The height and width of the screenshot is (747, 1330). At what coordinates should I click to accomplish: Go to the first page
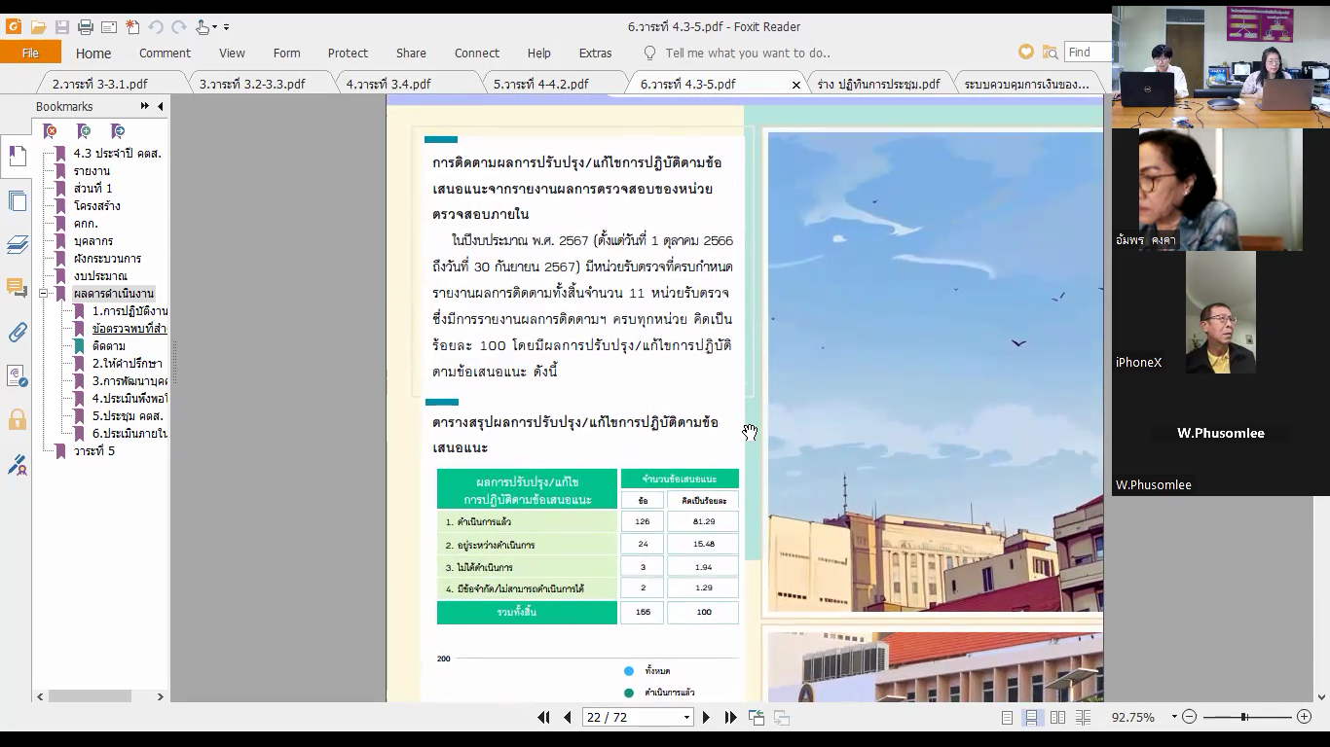544,718
